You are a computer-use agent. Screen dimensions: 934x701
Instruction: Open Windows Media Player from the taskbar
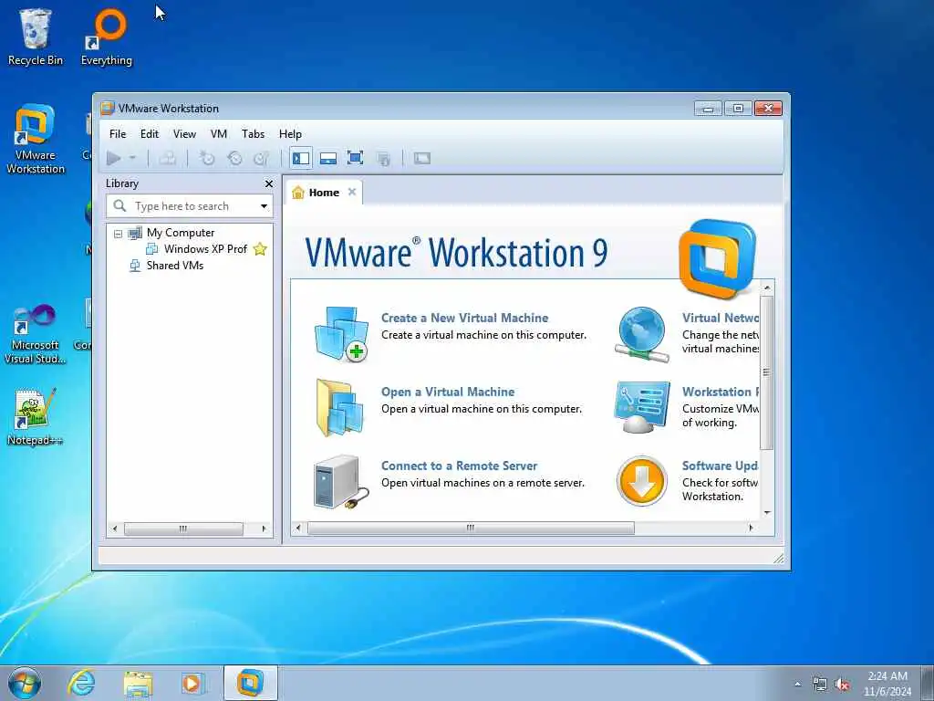193,684
